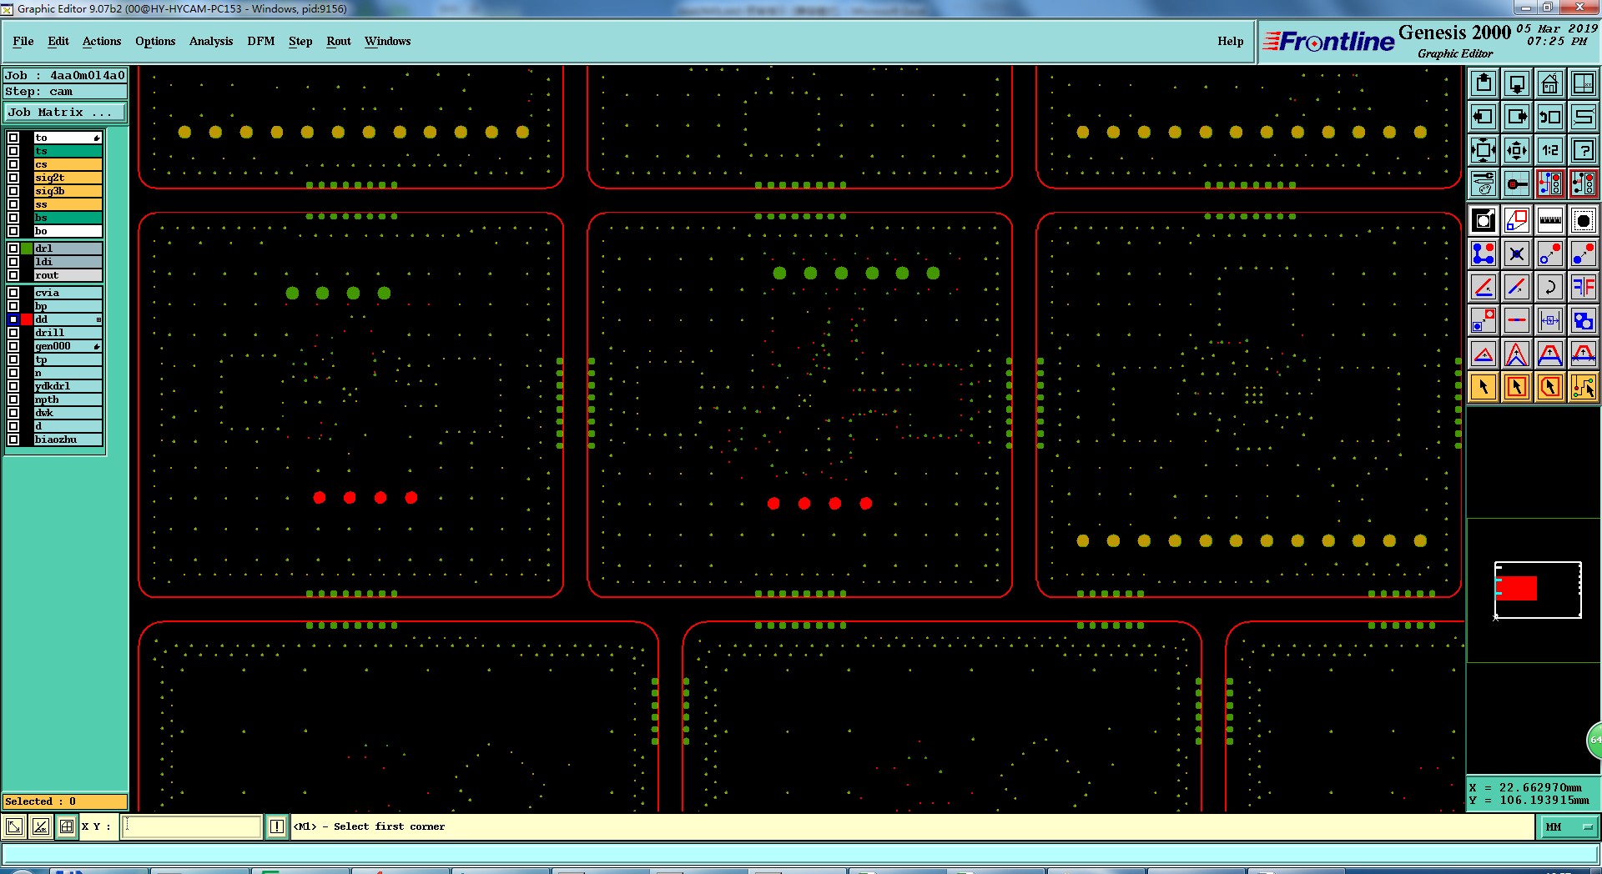The width and height of the screenshot is (1602, 874).
Task: Open the File menu
Action: pyautogui.click(x=23, y=41)
